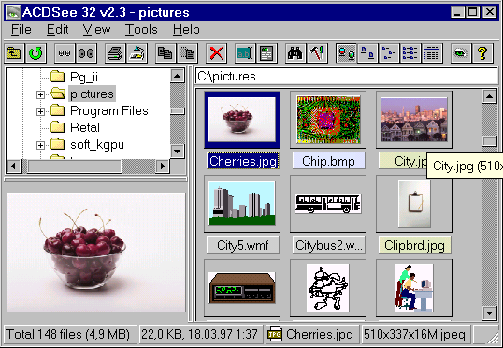The width and height of the screenshot is (503, 348).
Task: Click 'Total 148 files (4,9 MB)' status text
Action: coord(67,335)
